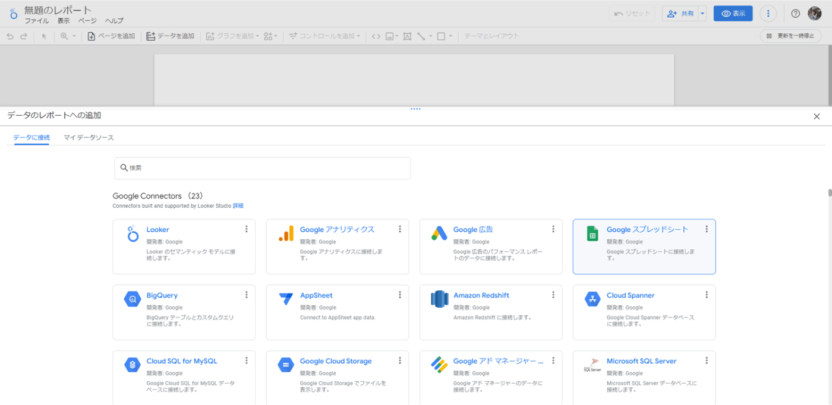Open more options on Amazon Redshift card

click(553, 295)
